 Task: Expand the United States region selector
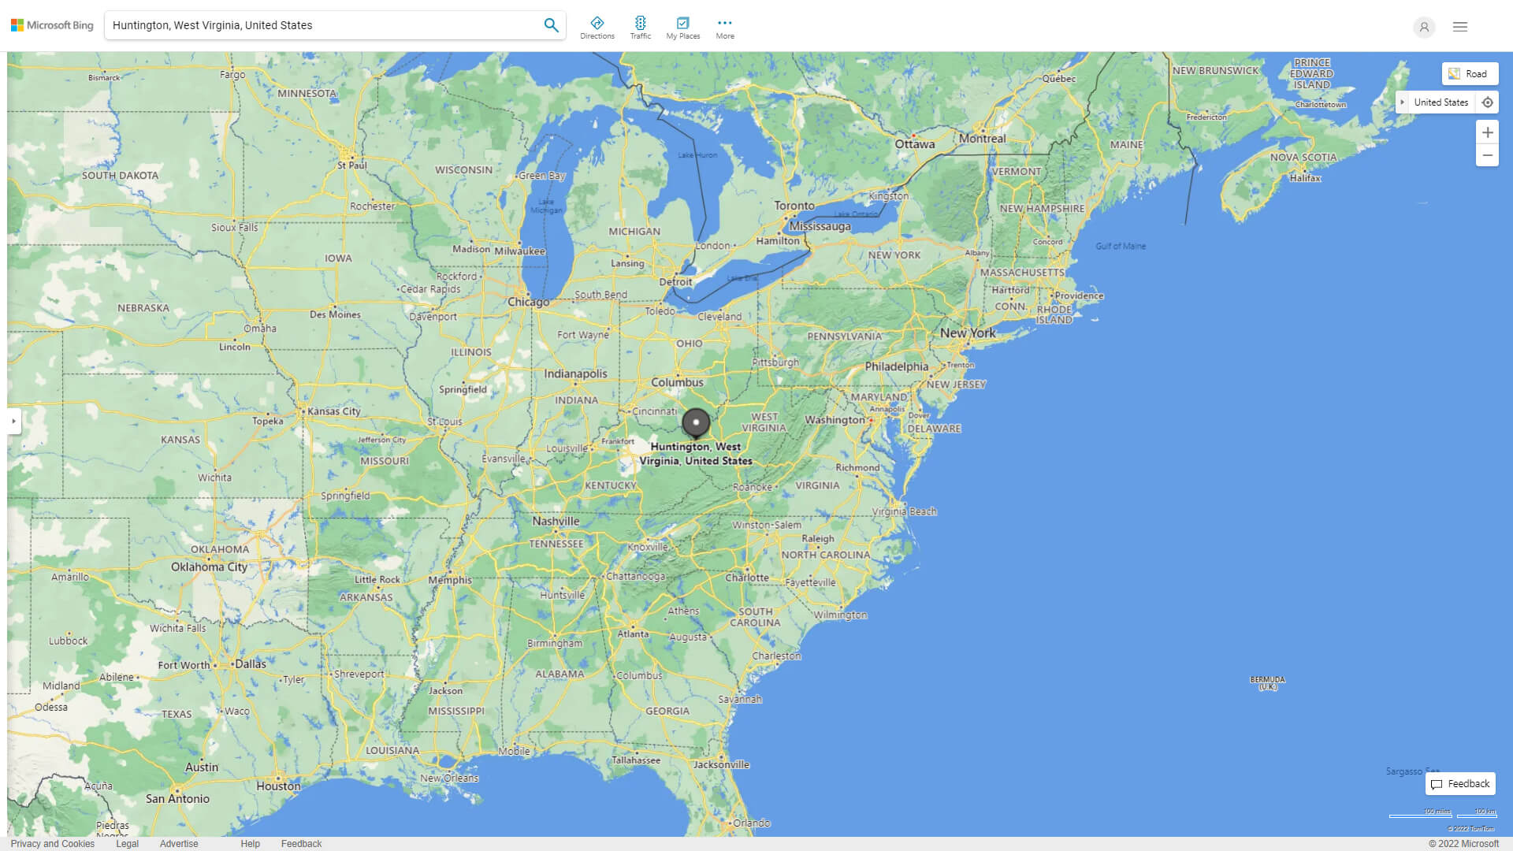coord(1403,102)
